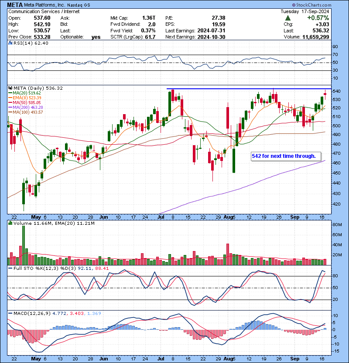Click the 'Nasdaq GS' exchange label

pos(79,5)
